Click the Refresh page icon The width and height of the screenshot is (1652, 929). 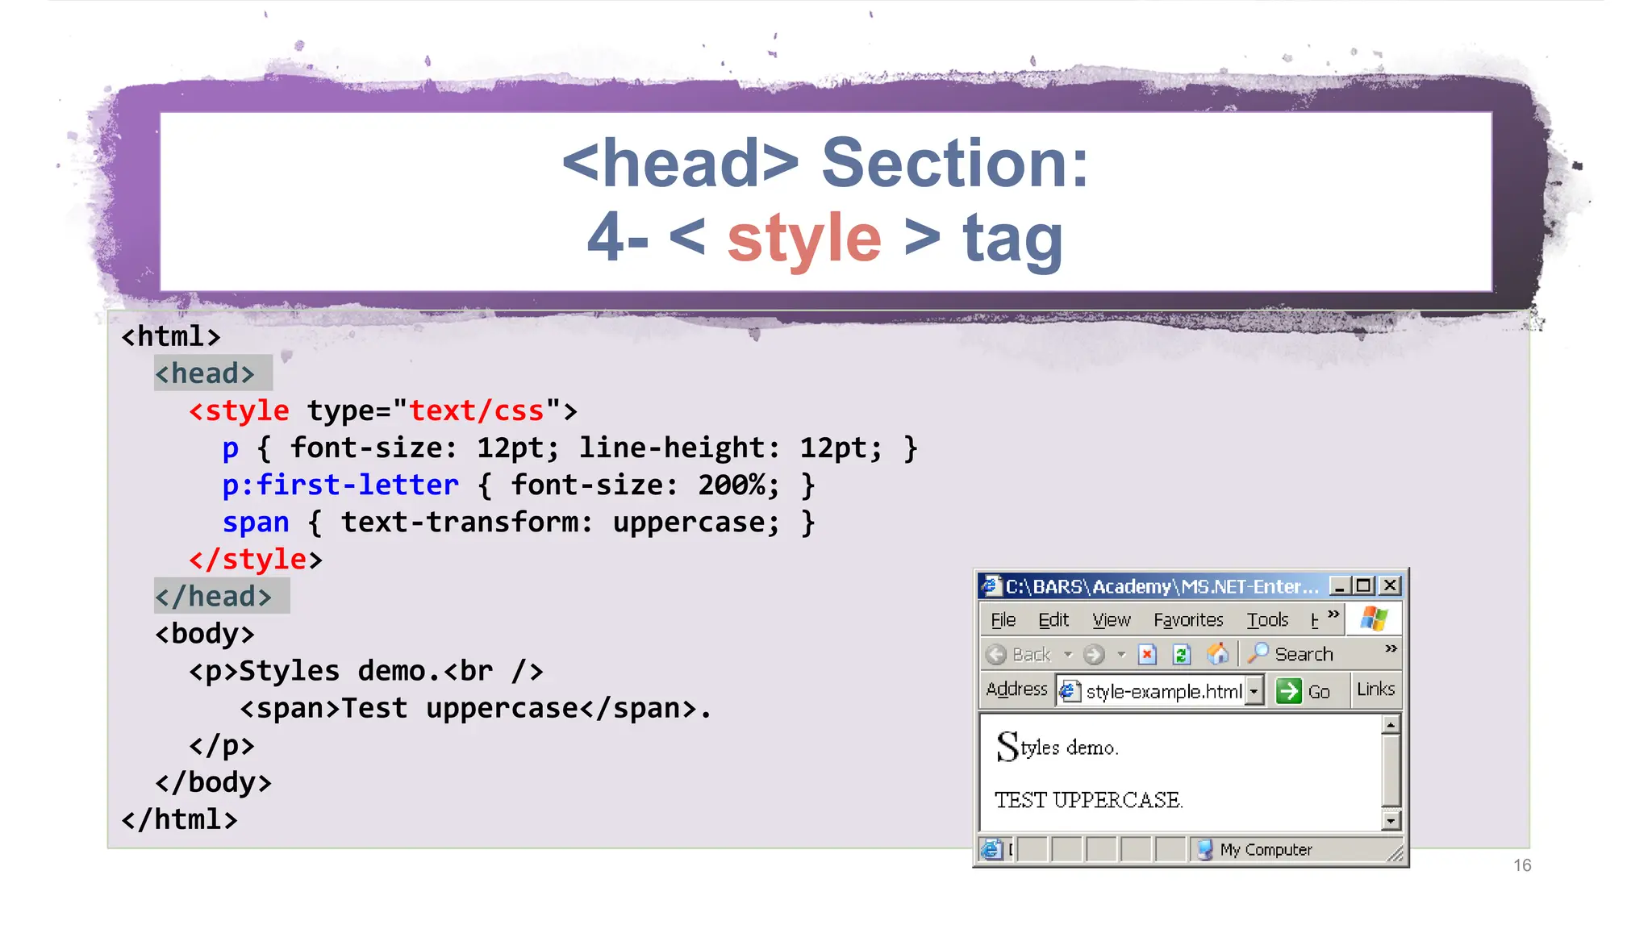point(1182,654)
